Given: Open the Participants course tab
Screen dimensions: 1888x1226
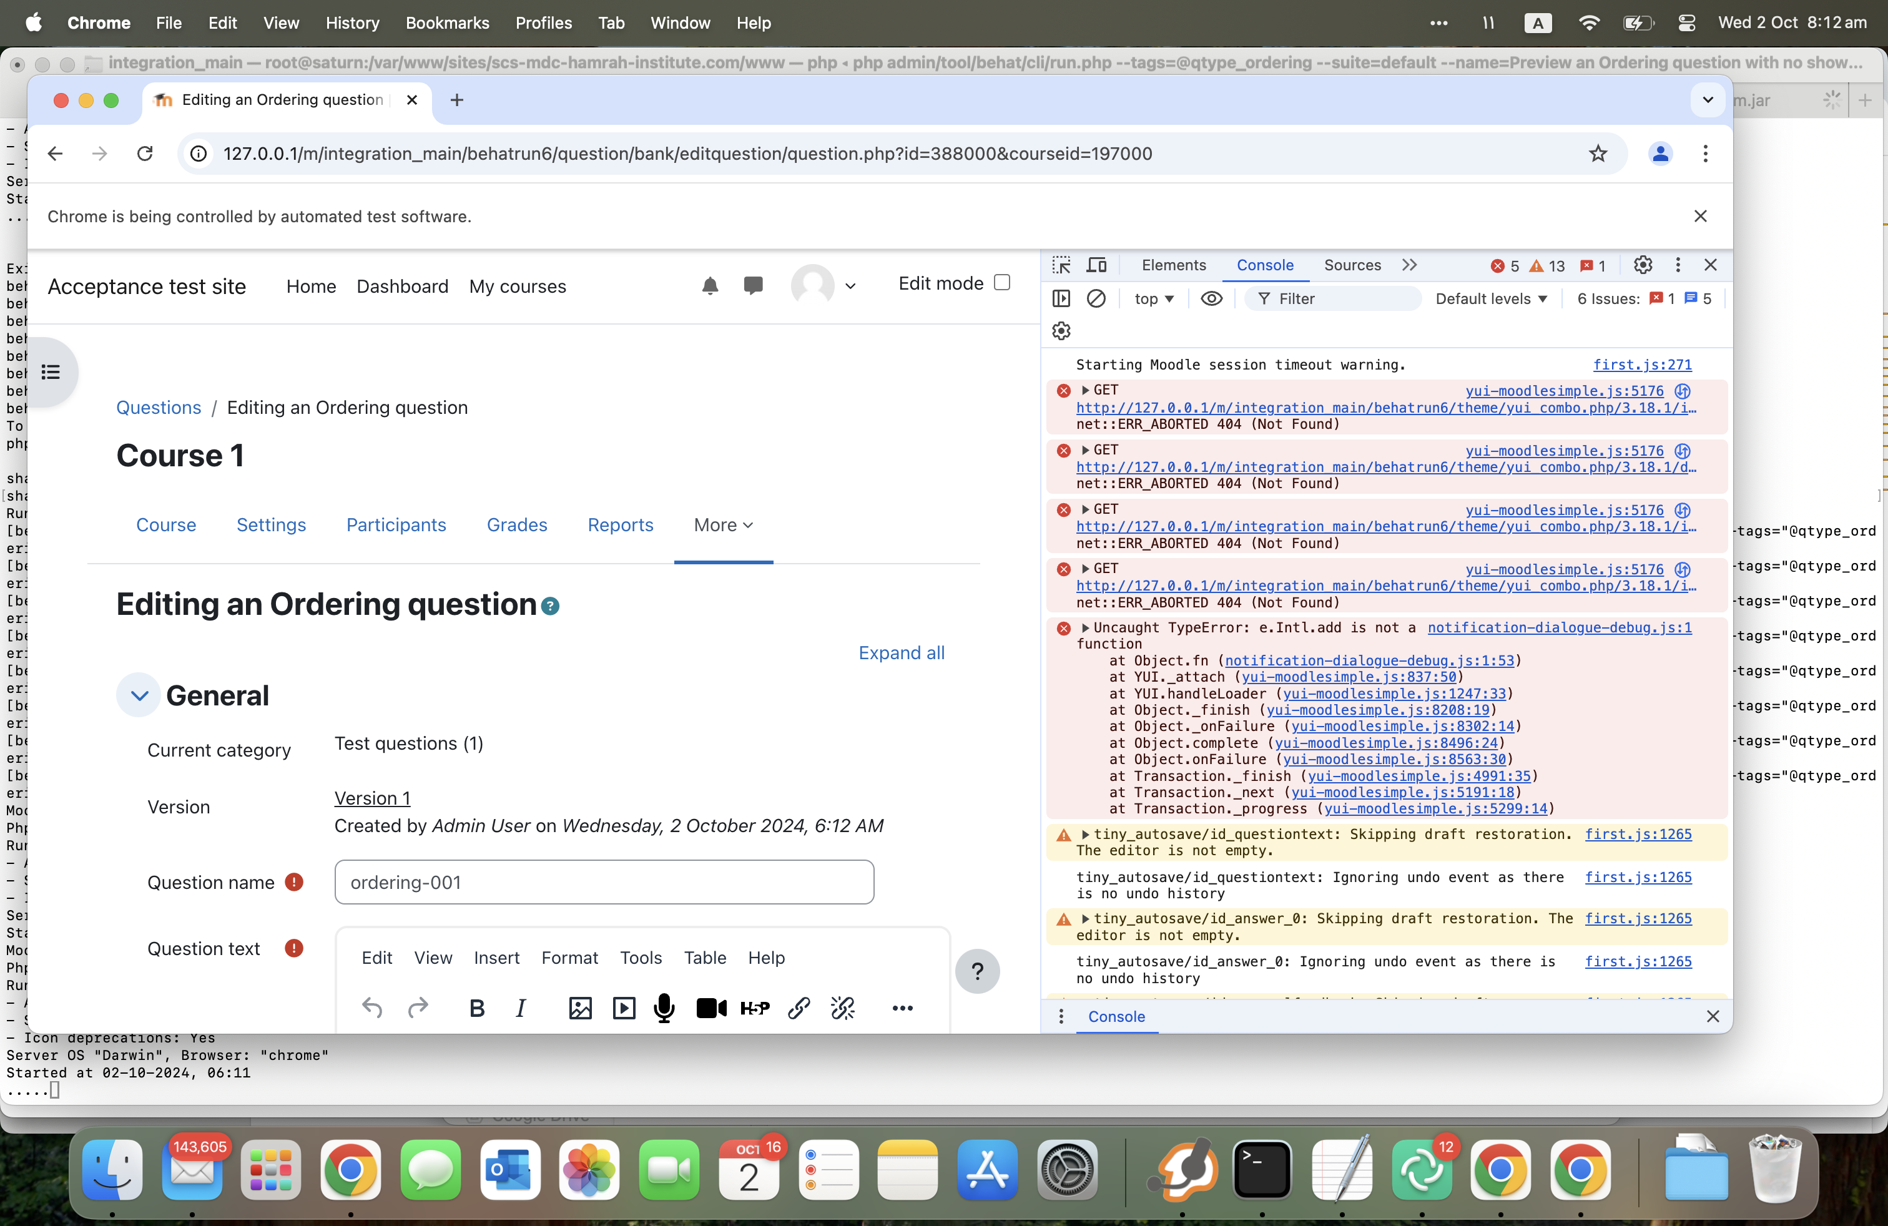Looking at the screenshot, I should [396, 525].
